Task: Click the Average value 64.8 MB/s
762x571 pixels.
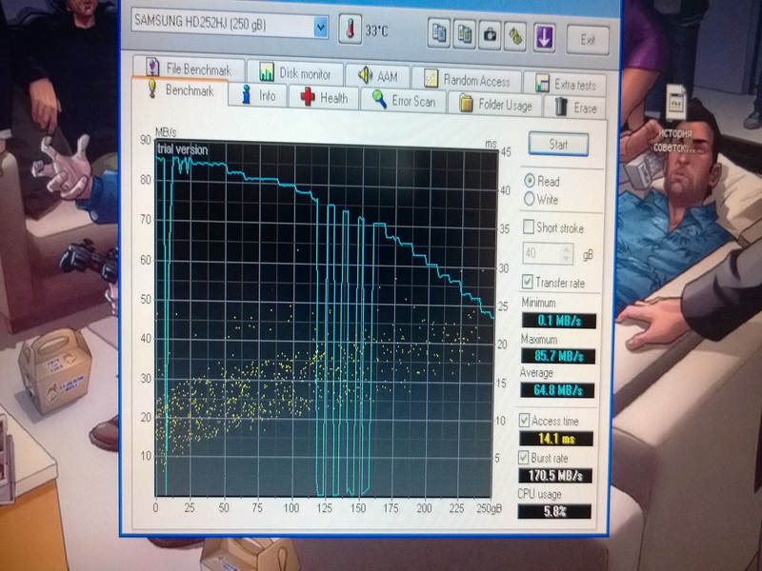Action: 557,390
